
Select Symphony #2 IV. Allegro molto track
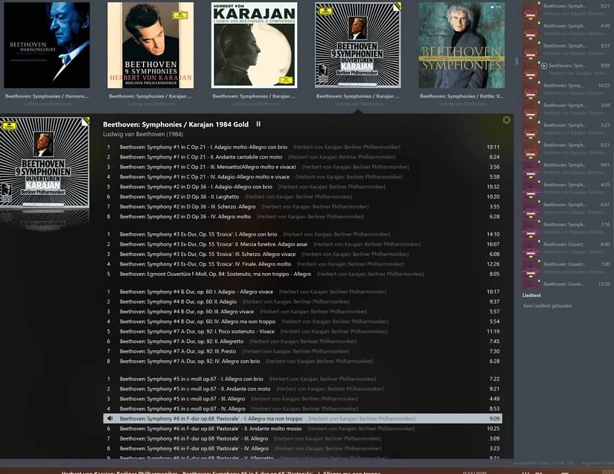click(x=302, y=217)
